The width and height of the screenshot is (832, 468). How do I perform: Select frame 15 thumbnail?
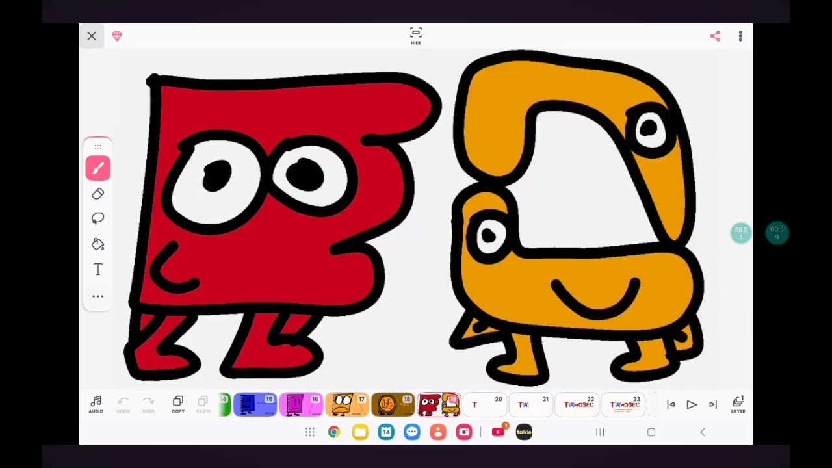255,404
